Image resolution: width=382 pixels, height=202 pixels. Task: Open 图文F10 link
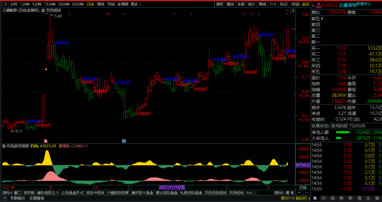[288, 199]
